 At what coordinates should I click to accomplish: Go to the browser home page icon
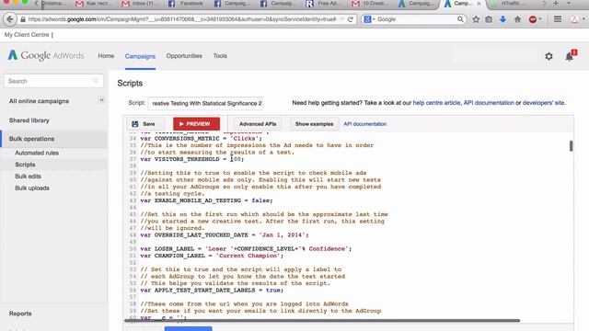(x=517, y=19)
